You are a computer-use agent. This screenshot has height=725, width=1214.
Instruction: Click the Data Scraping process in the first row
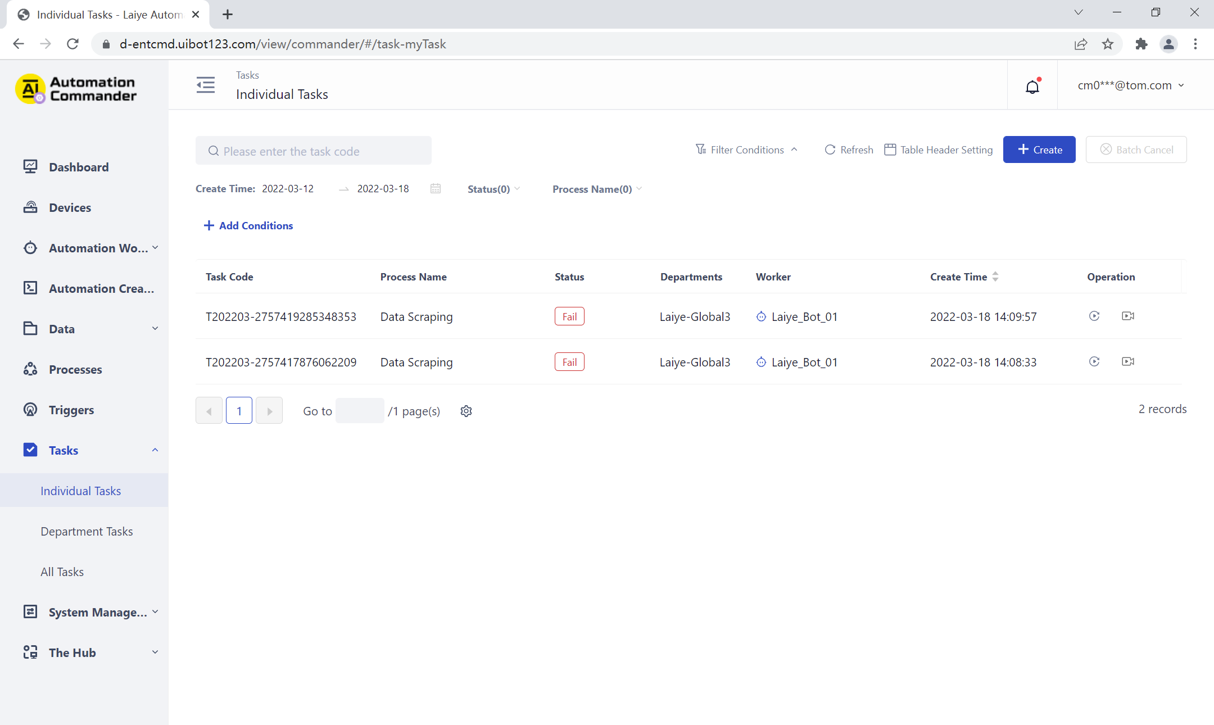point(416,316)
